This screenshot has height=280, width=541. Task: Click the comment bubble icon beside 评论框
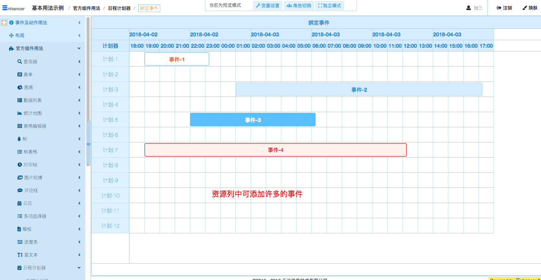click(x=20, y=191)
